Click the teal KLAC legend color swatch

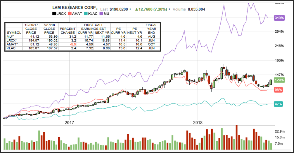click(86, 14)
